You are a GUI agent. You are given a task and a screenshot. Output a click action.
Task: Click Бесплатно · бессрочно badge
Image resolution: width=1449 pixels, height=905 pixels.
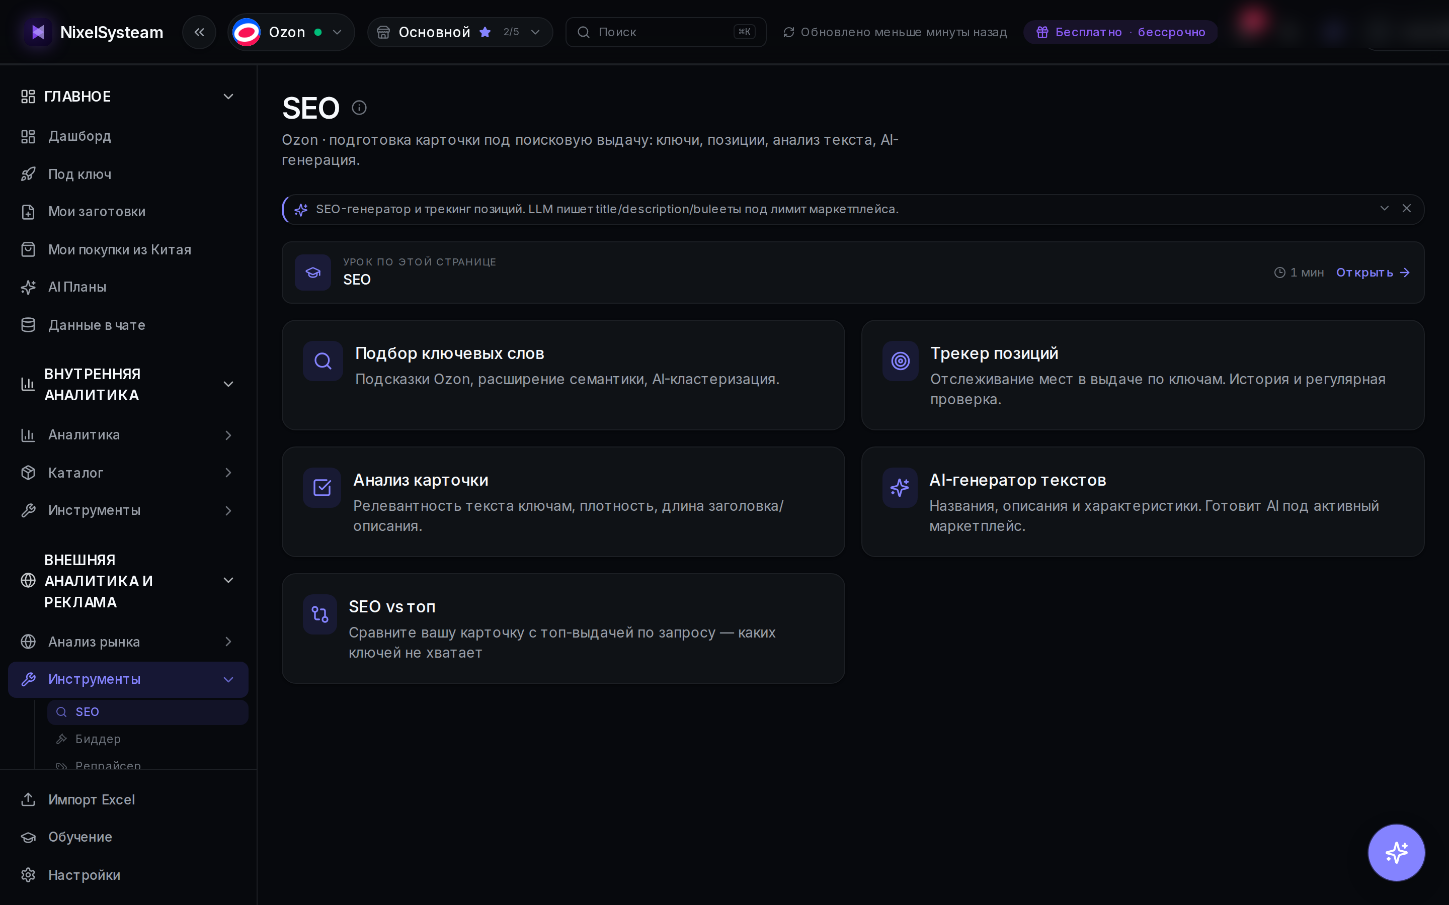pos(1120,32)
